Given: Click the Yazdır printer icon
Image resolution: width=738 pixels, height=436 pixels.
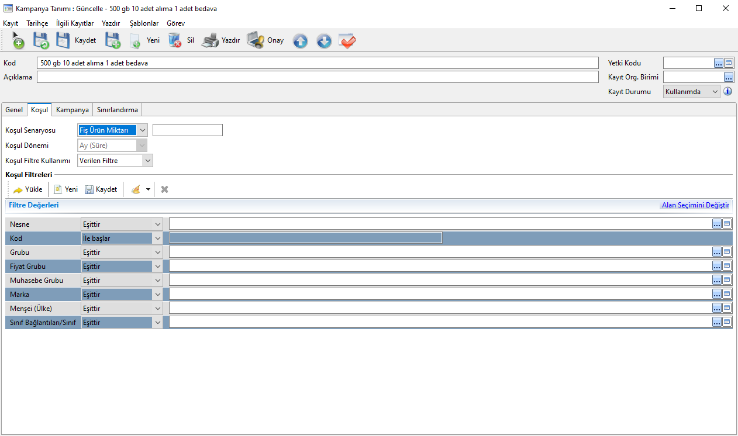Looking at the screenshot, I should coord(210,40).
